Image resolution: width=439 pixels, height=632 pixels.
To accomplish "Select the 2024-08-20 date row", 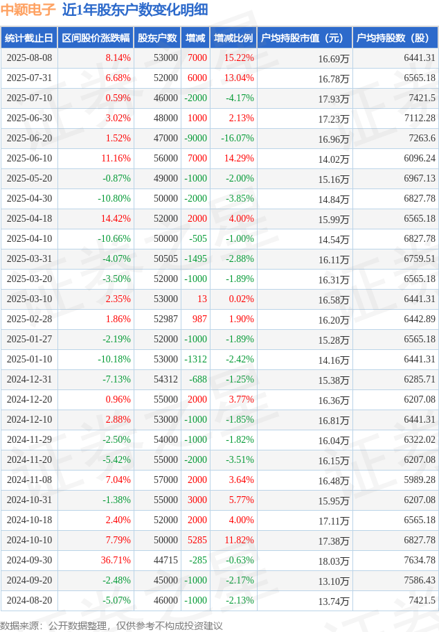I will 219,601.
